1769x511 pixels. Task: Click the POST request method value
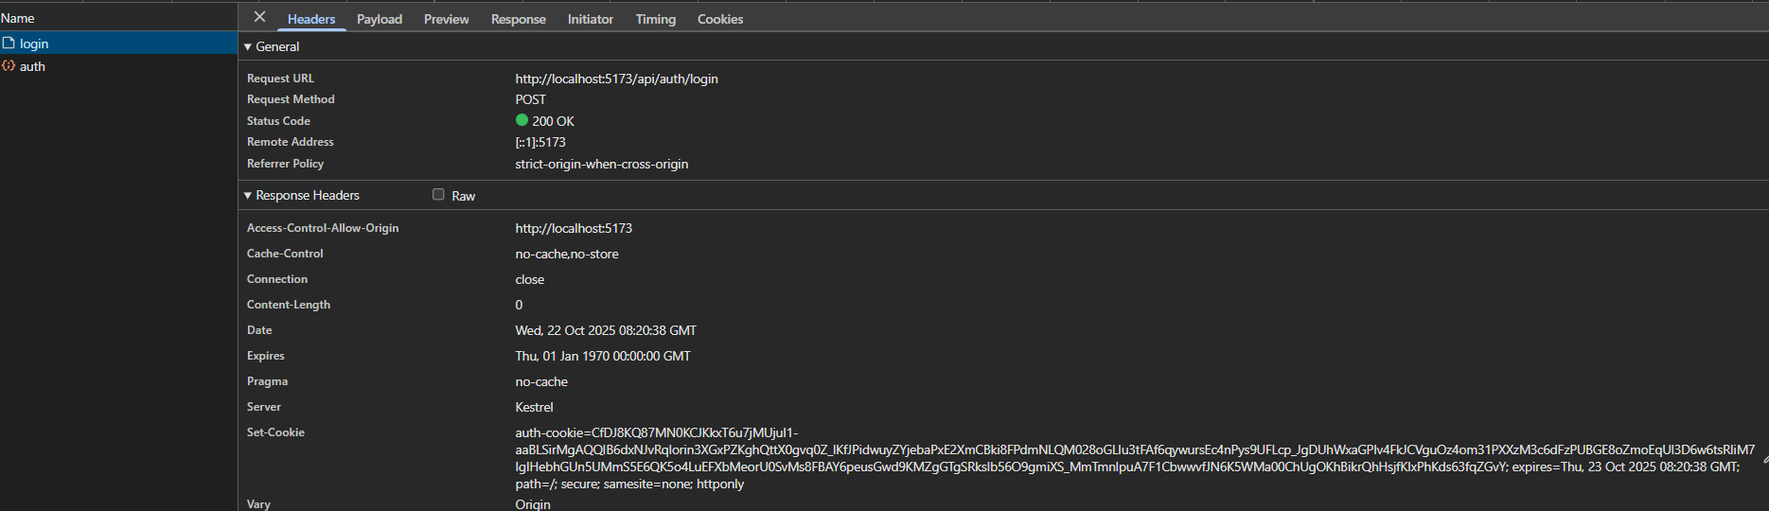tap(530, 99)
